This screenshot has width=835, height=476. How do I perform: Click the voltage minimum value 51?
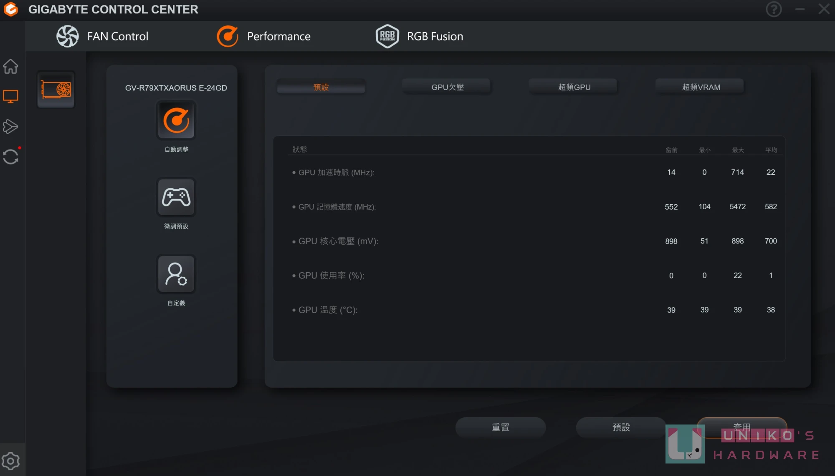pos(704,241)
